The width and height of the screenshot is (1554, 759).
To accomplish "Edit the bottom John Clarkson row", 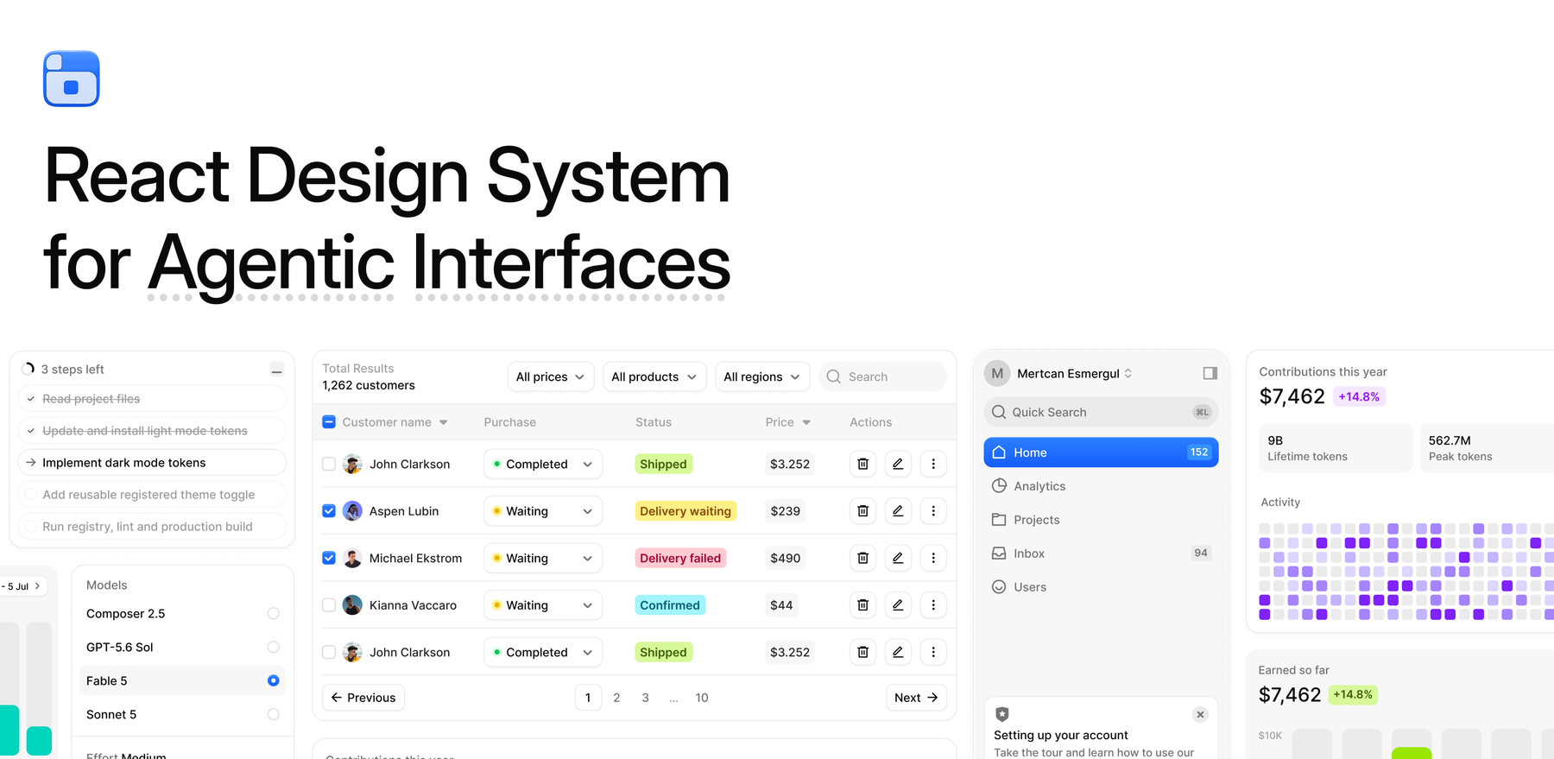I will pyautogui.click(x=898, y=652).
